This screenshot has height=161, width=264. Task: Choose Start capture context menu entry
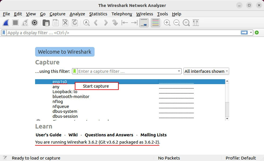tap(97, 86)
